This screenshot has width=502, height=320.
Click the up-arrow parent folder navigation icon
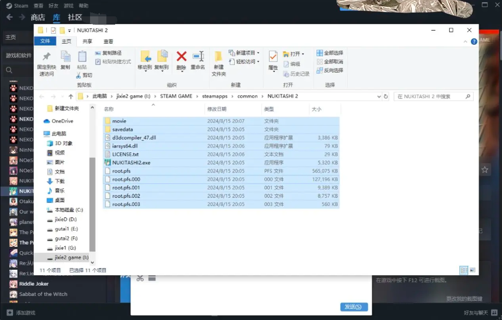pos(70,97)
